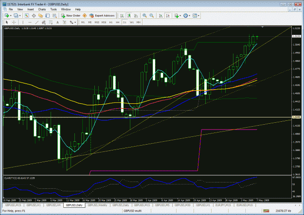Open the File menu
The height and width of the screenshot is (215, 304).
pos(11,9)
